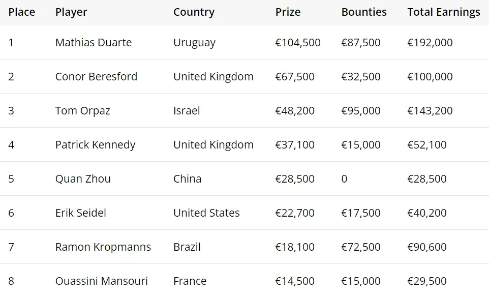This screenshot has height=297, width=489.
Task: Click the Total Earnings column header
Action: pyautogui.click(x=443, y=12)
